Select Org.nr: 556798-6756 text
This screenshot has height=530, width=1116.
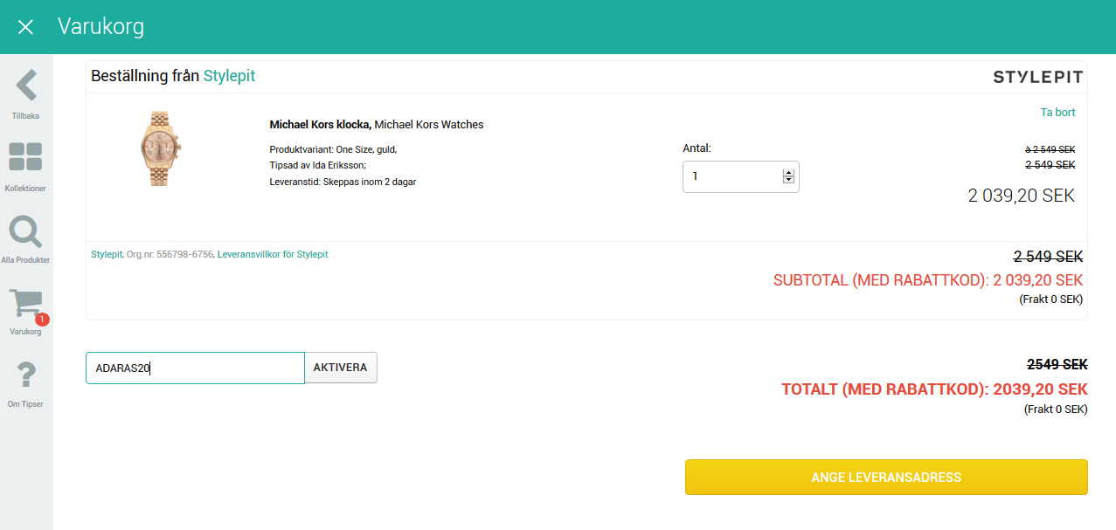click(170, 254)
